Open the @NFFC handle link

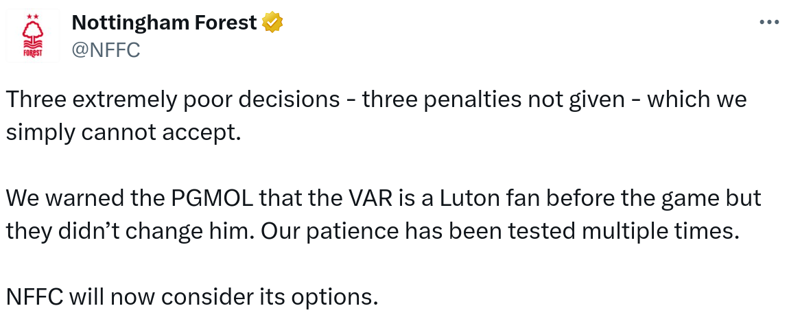click(x=106, y=49)
